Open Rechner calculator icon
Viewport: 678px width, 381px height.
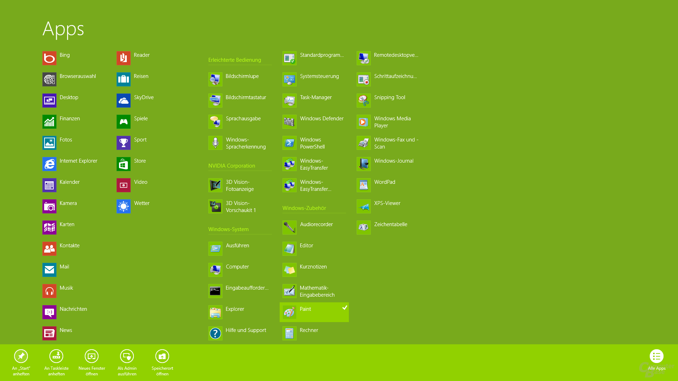tap(289, 333)
